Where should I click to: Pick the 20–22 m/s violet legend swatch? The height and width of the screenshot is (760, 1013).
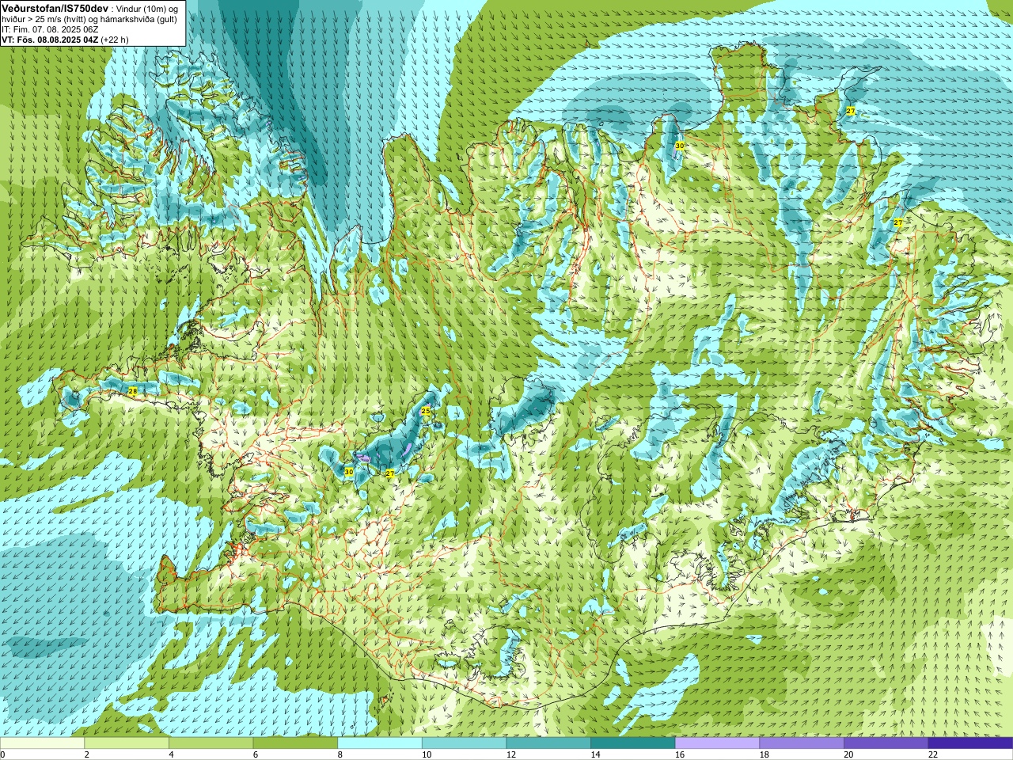click(x=886, y=743)
